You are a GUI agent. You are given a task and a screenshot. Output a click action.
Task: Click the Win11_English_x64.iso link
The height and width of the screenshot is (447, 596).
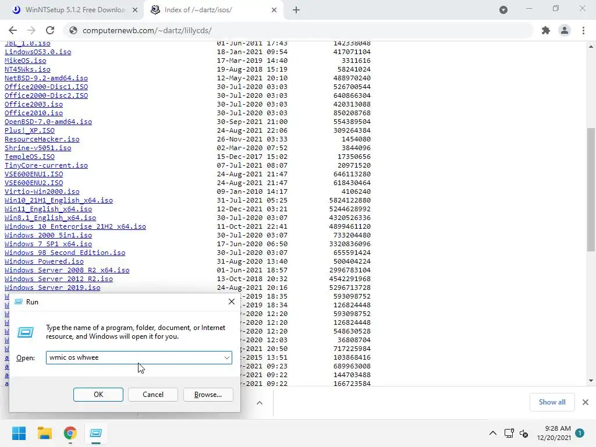[48, 209]
